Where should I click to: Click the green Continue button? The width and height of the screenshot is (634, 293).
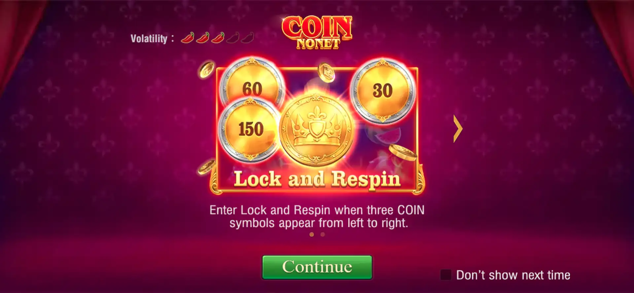coord(317,267)
